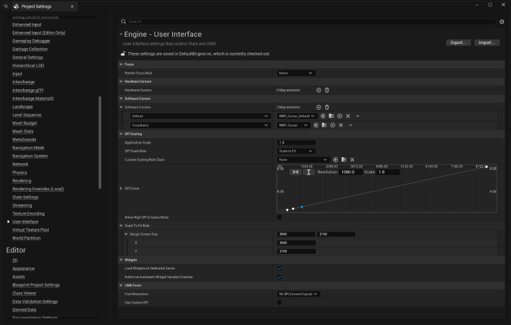Toggle Use Custom DPI checkbox

pos(279,302)
